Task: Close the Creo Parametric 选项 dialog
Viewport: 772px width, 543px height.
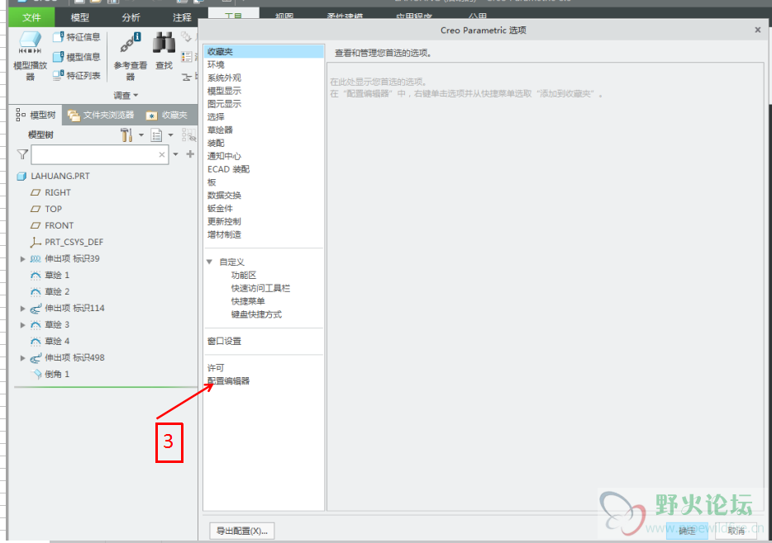Action: click(x=758, y=30)
